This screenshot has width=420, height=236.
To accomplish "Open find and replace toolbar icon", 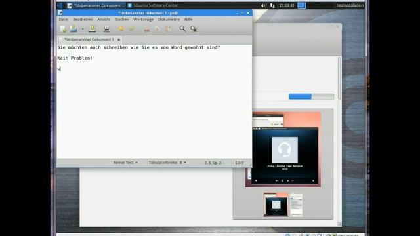I will coord(194,29).
